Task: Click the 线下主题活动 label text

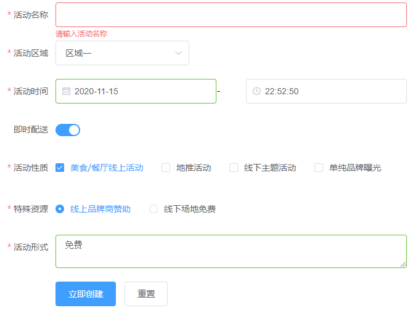Action: pyautogui.click(x=270, y=168)
